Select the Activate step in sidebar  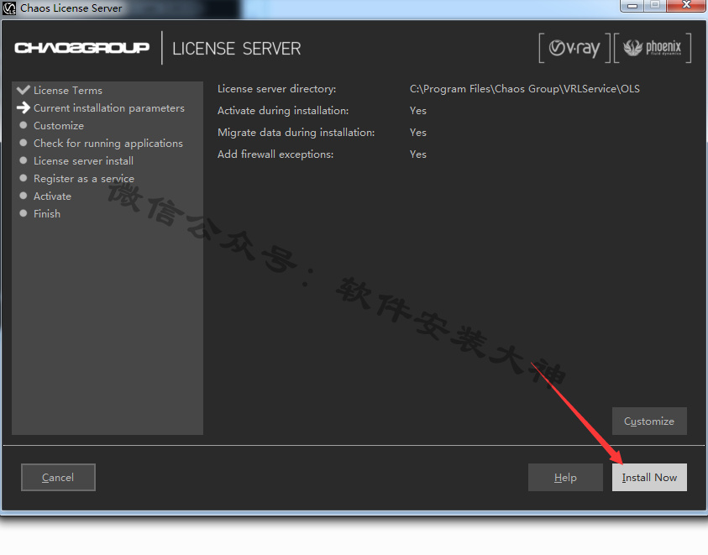coord(52,196)
